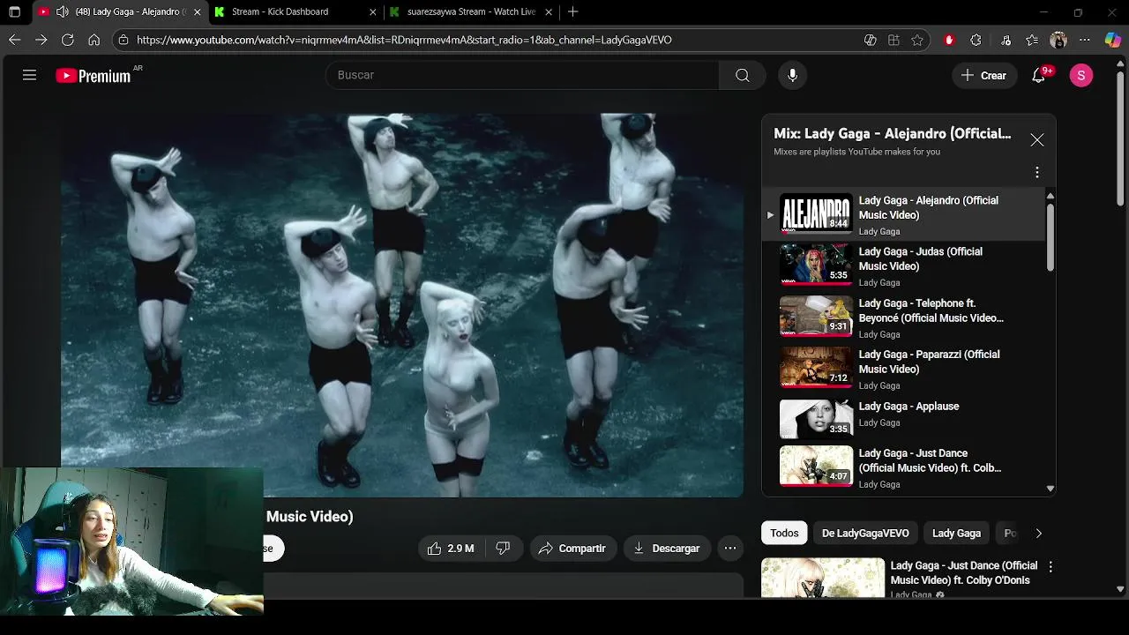Select the currently playing Alejandro playlist item
Image resolution: width=1129 pixels, height=635 pixels.
coord(902,214)
